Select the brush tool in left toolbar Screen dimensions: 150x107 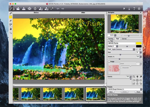pos(10,13)
